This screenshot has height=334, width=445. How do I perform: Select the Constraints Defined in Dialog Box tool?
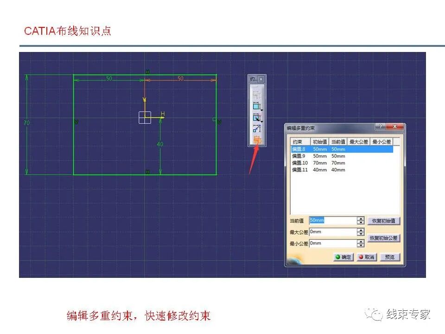pos(257,95)
